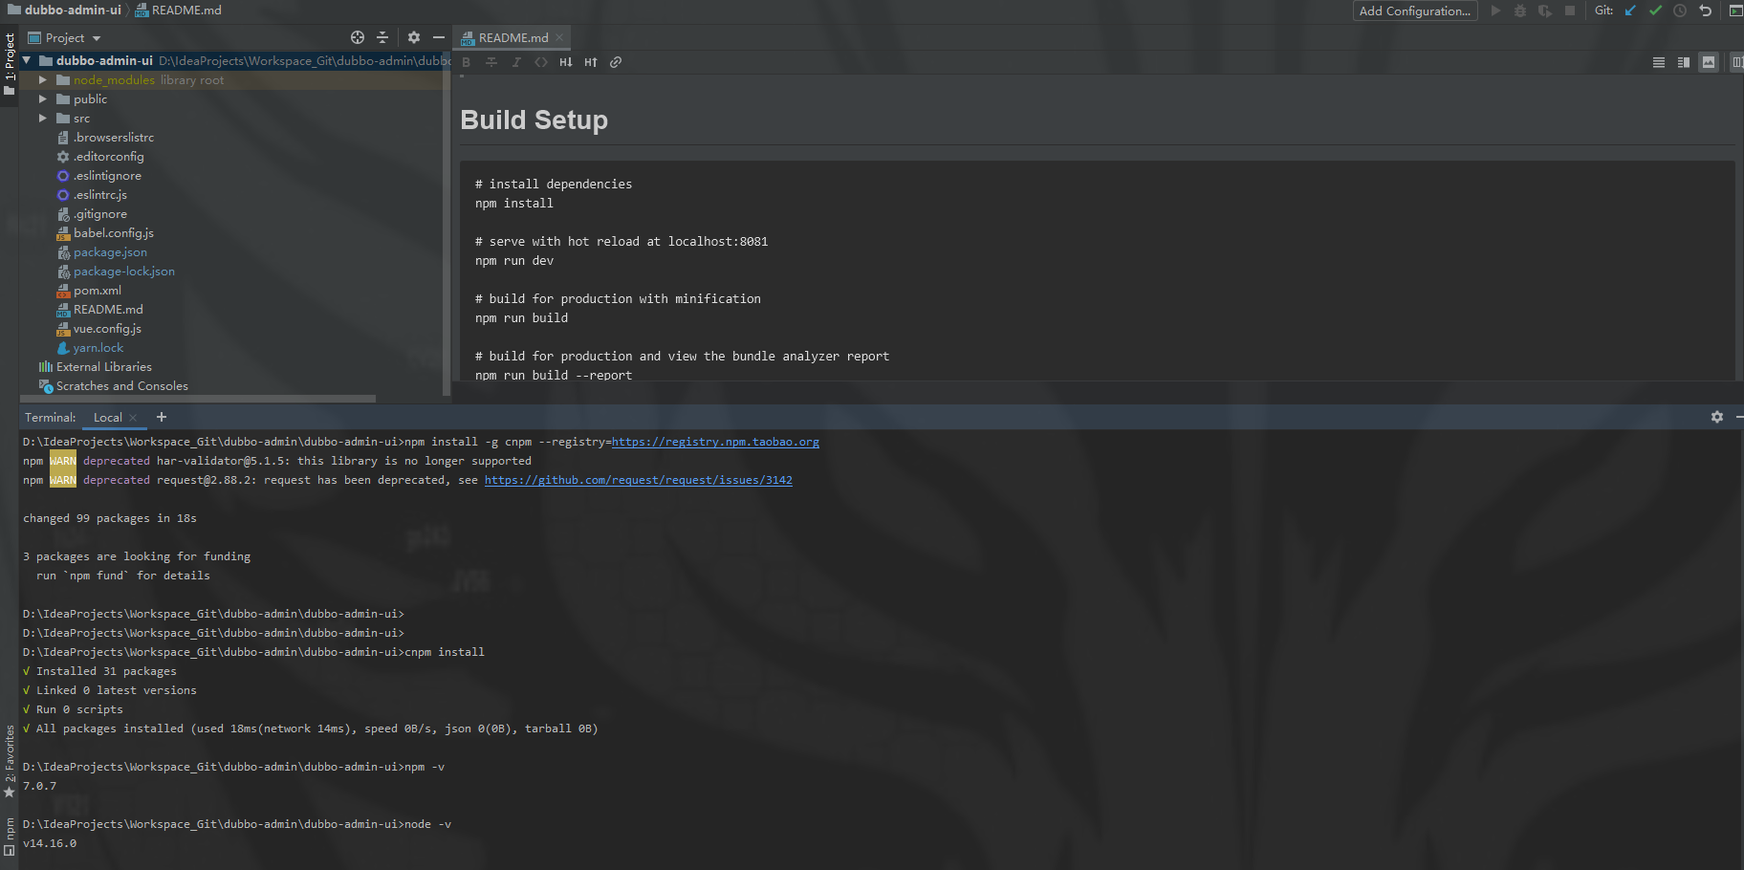Open registry.npm.taobao.org link in terminal
This screenshot has height=870, width=1744.
(x=715, y=442)
